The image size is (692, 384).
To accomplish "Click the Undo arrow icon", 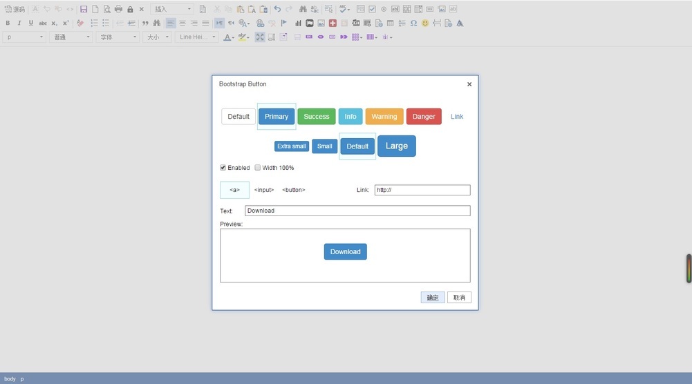I will pyautogui.click(x=277, y=9).
